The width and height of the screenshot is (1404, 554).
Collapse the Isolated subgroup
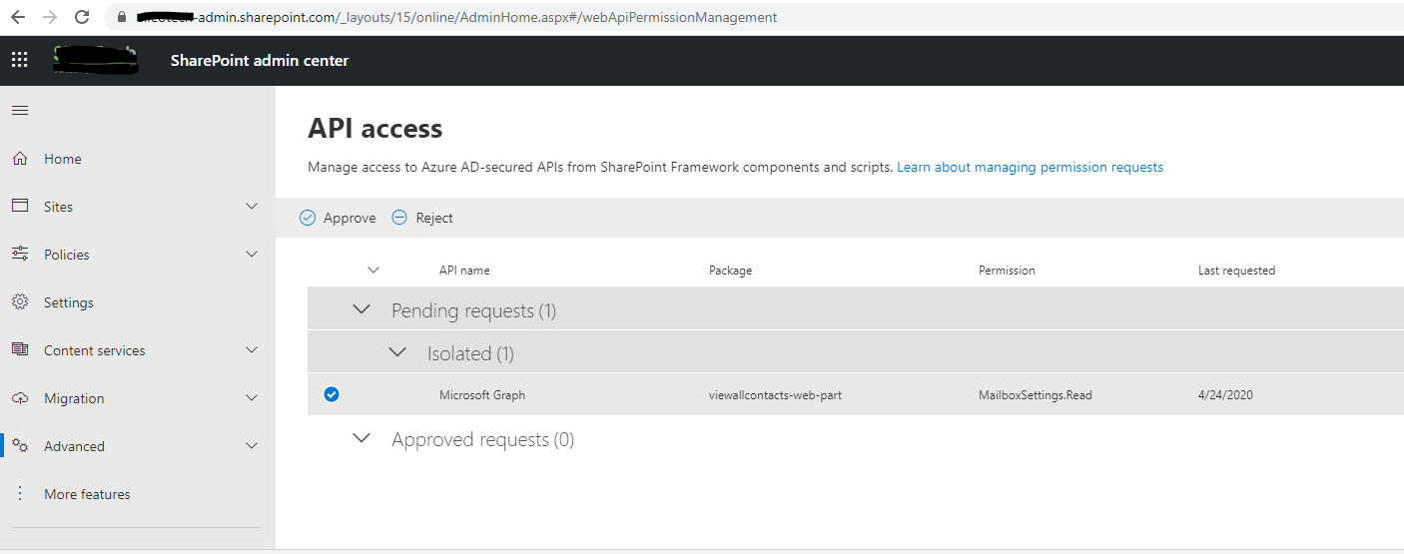click(x=397, y=352)
